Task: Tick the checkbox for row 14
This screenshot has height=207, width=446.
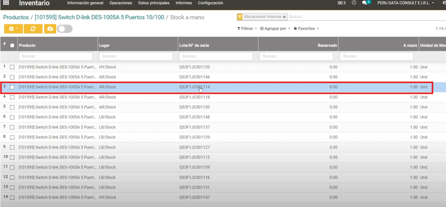Action: pyautogui.click(x=12, y=197)
